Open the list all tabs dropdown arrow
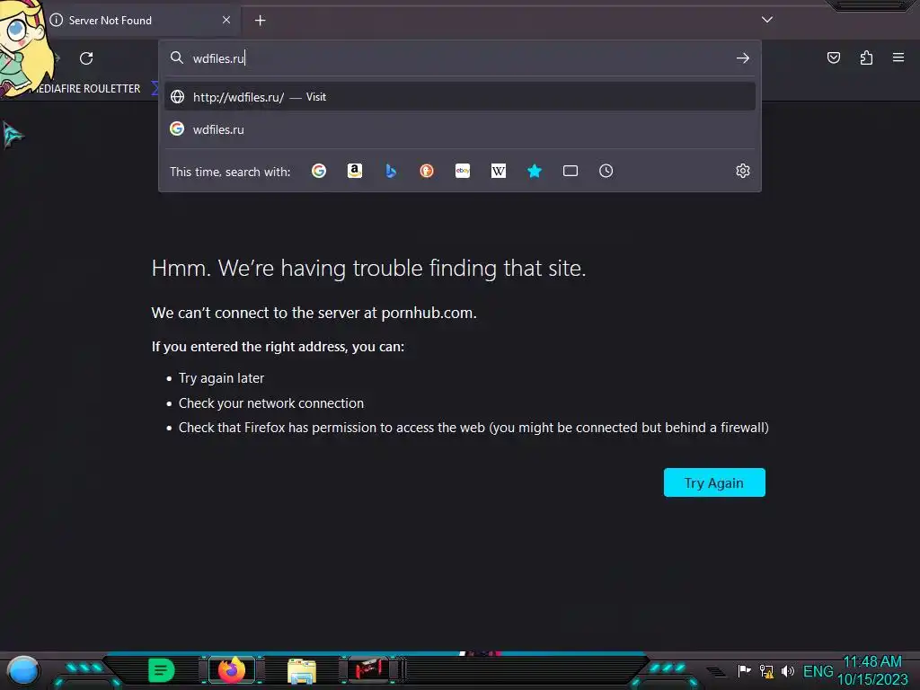This screenshot has height=690, width=920. coord(767,20)
